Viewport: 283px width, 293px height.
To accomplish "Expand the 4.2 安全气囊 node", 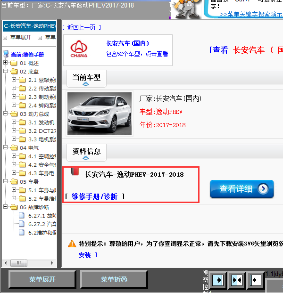I will pos(14,164).
